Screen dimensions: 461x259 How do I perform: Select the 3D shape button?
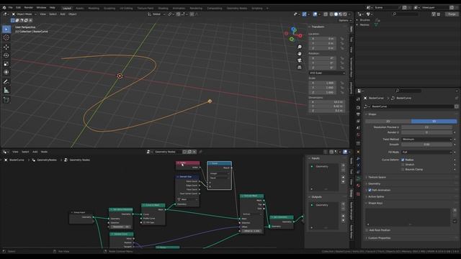(x=434, y=122)
